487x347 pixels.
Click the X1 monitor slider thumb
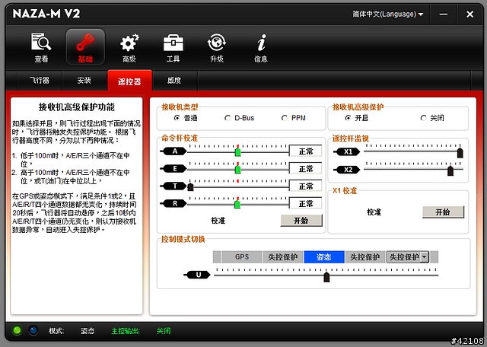click(x=460, y=153)
